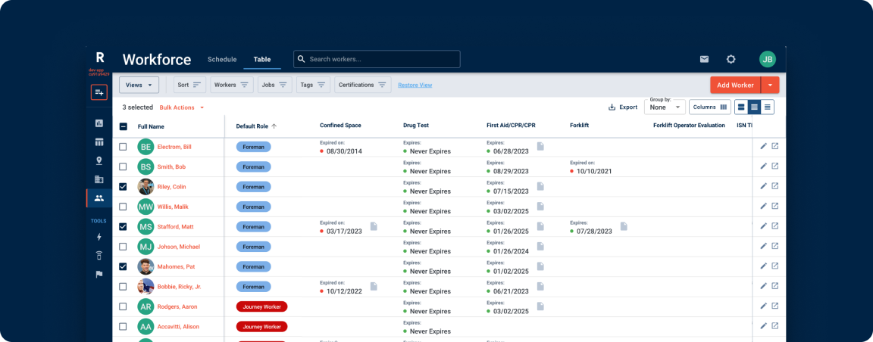Check the box for Johson, Michael
The width and height of the screenshot is (873, 342).
click(123, 247)
